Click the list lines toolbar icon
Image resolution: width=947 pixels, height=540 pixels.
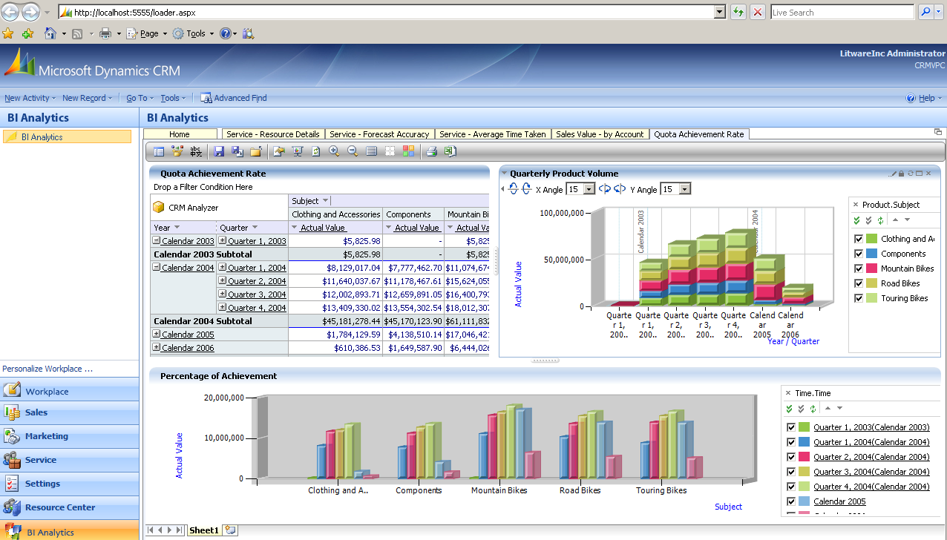coord(371,151)
